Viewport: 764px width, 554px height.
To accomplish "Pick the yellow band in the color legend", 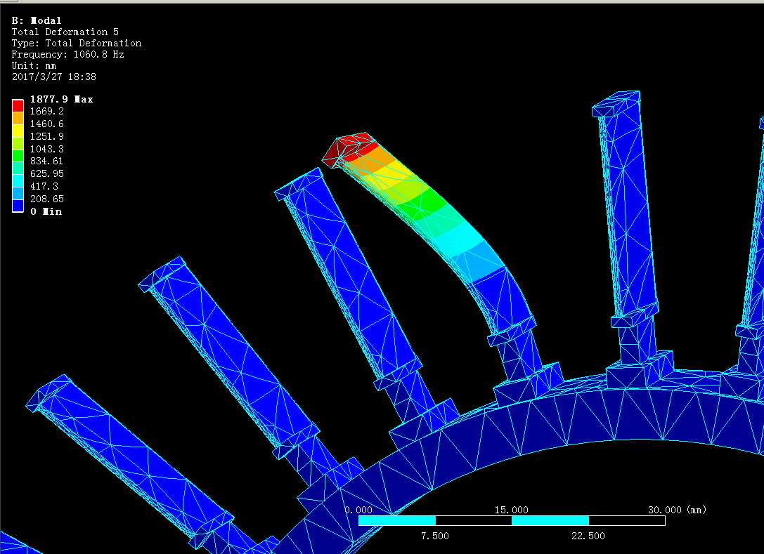I will pyautogui.click(x=18, y=131).
